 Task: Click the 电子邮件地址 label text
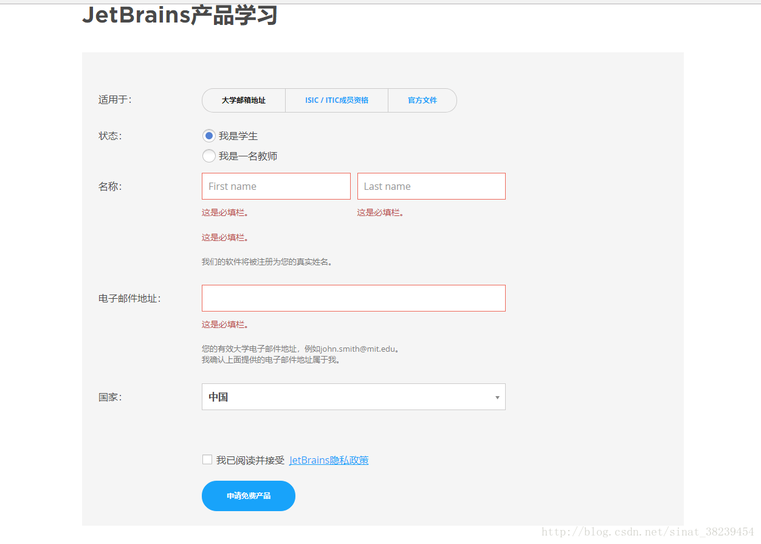129,298
